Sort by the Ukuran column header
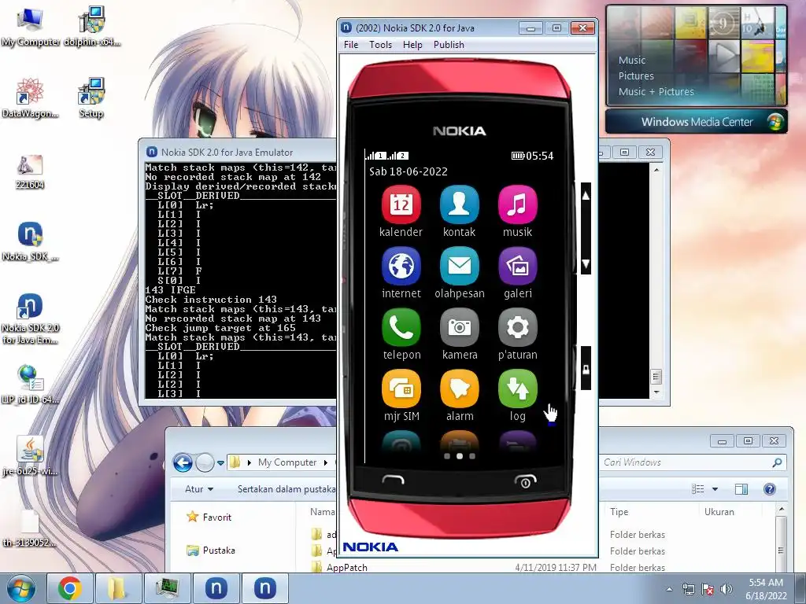Image resolution: width=806 pixels, height=604 pixels. point(719,511)
